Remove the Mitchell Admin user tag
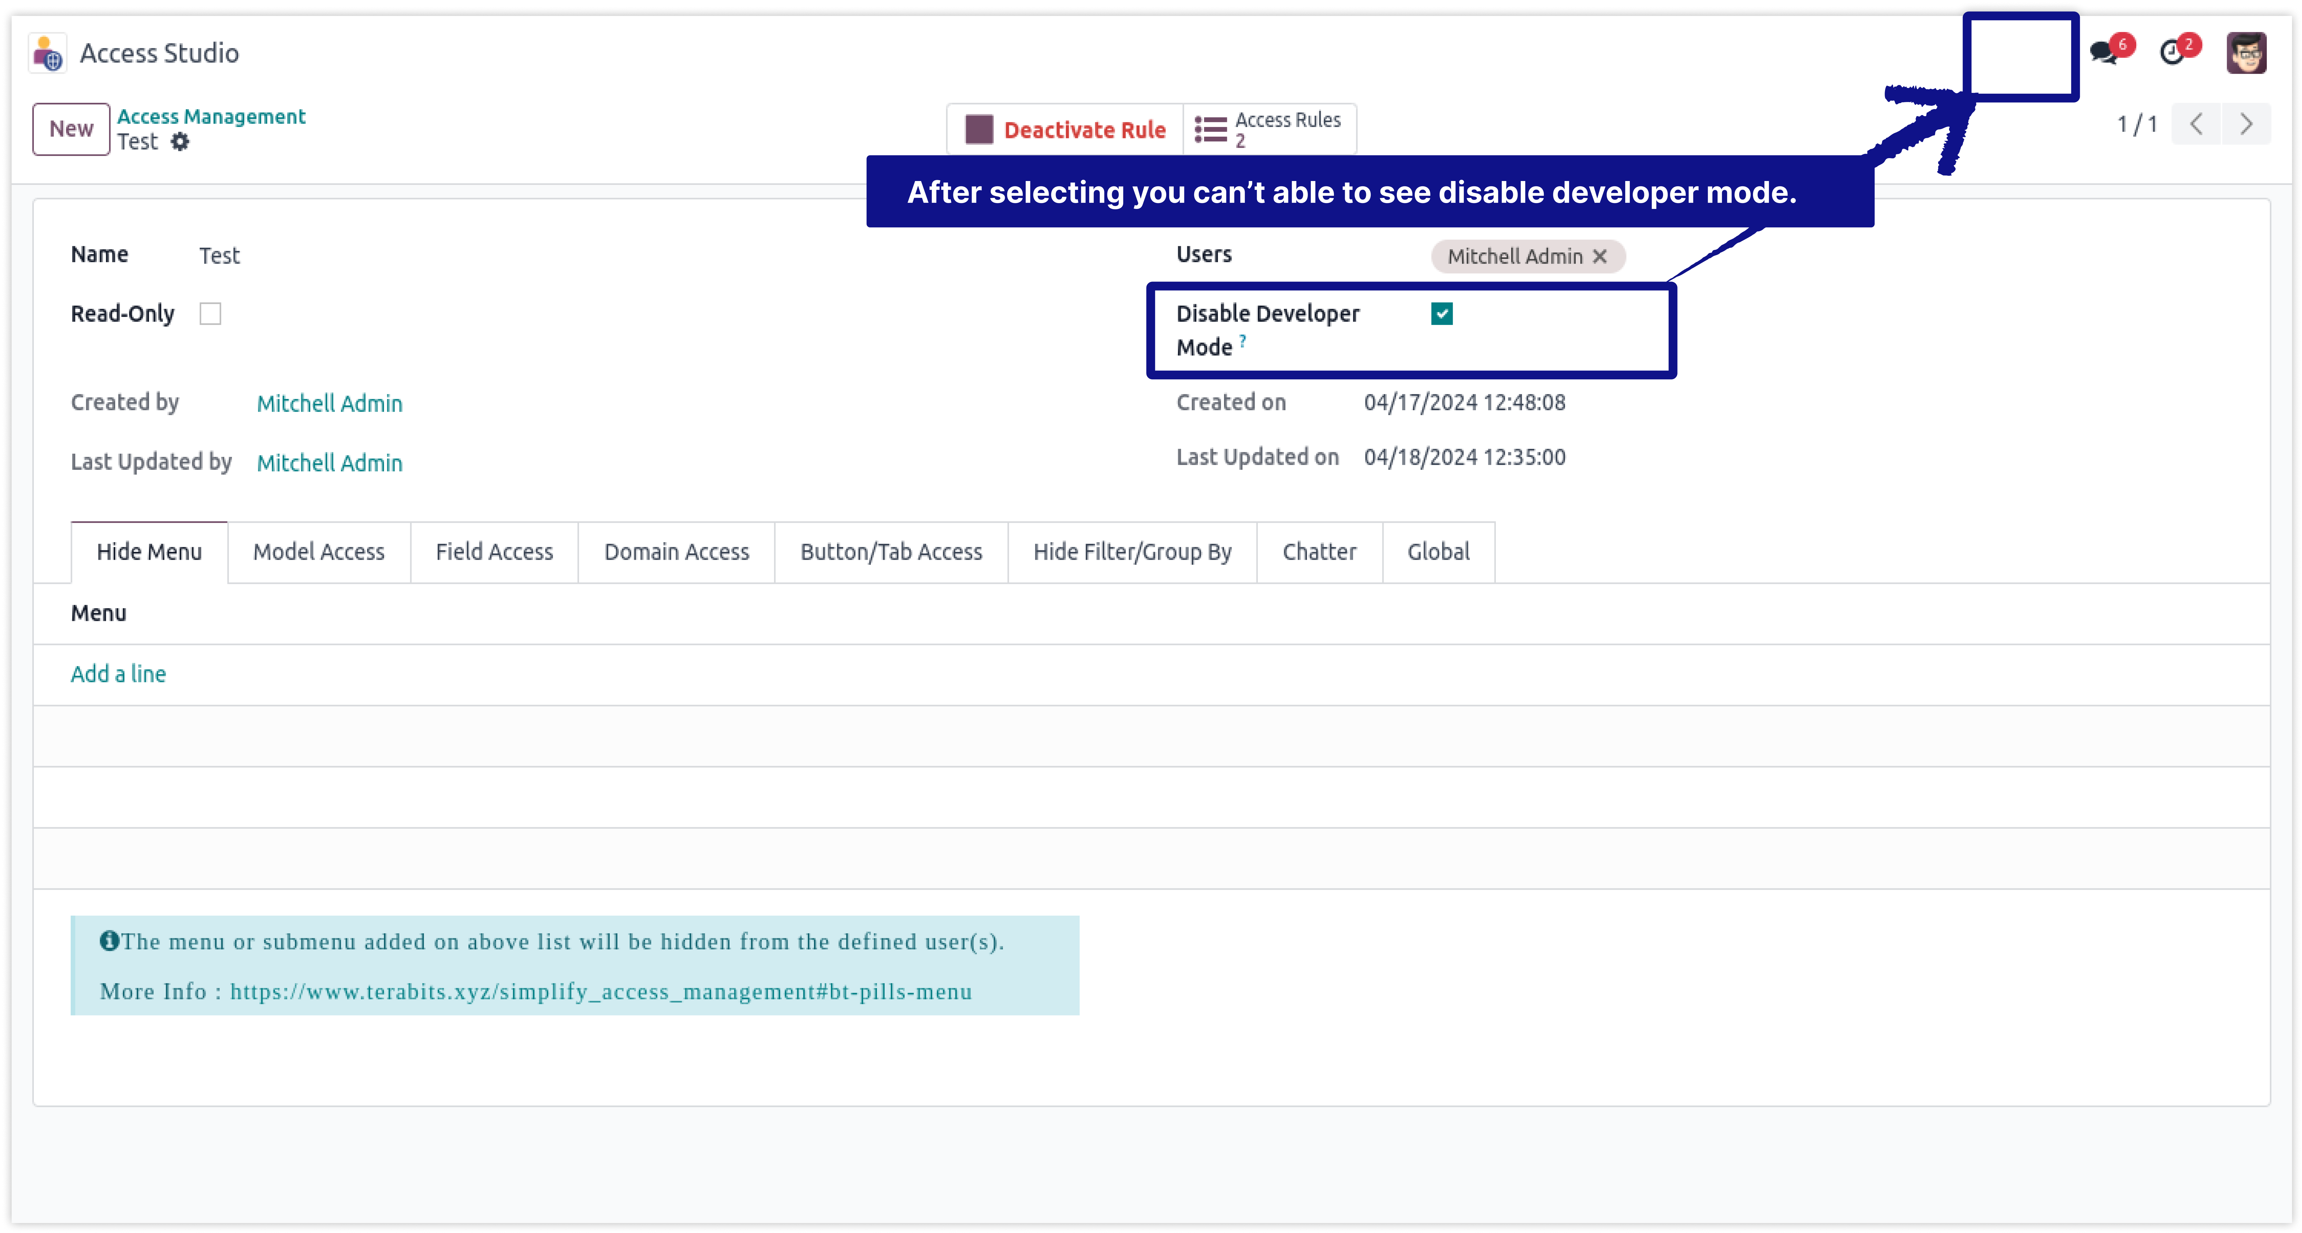Screen dimensions: 2302x1233 coord(1600,257)
